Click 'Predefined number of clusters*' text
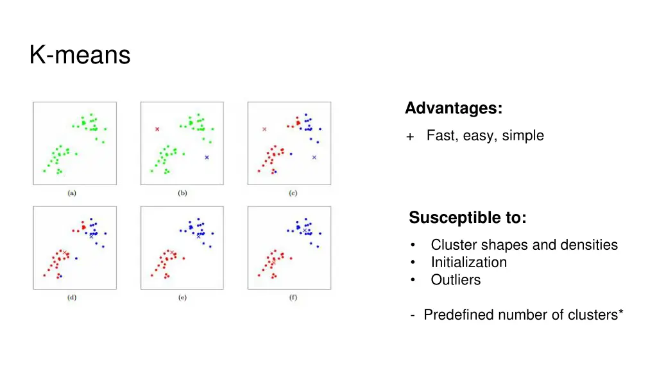Screen dimensions: 657x369 [x=524, y=315]
